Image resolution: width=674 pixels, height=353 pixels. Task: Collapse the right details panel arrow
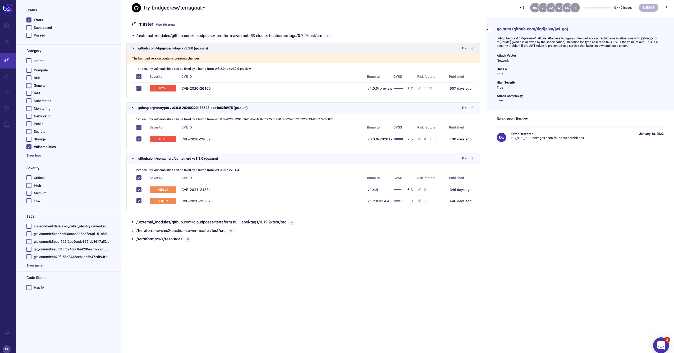point(487,30)
